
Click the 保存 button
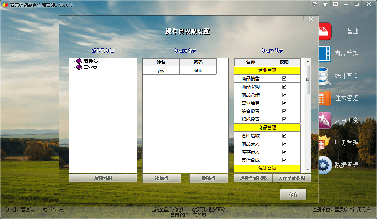[293, 195]
